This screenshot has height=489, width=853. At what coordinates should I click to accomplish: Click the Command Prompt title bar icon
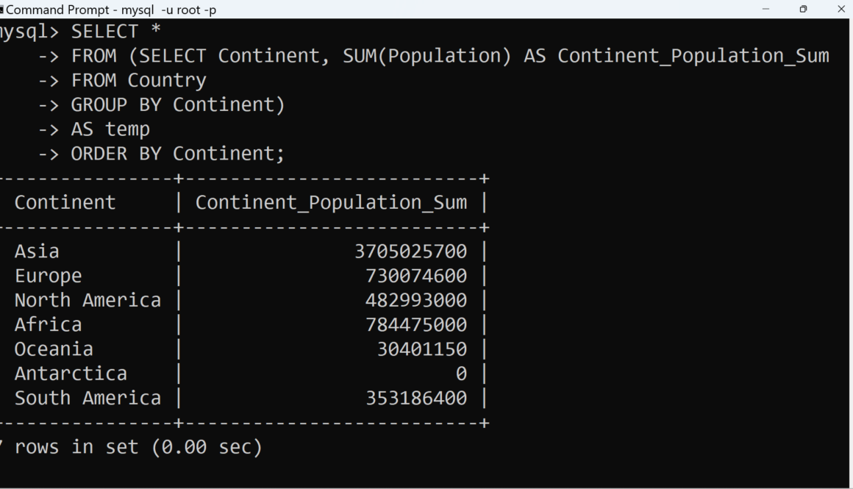[x=2, y=10]
